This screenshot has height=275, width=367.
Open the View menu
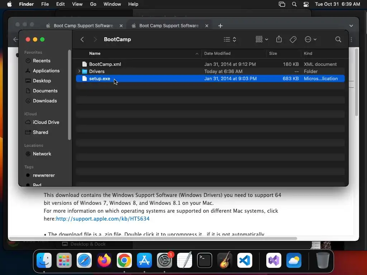coord(77,4)
